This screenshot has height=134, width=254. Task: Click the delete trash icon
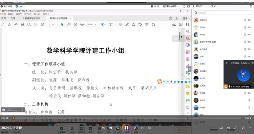click(147, 24)
